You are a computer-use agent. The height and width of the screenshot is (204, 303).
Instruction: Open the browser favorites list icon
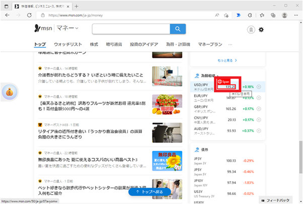click(262, 15)
